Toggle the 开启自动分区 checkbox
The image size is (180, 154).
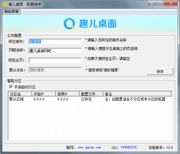11,87
